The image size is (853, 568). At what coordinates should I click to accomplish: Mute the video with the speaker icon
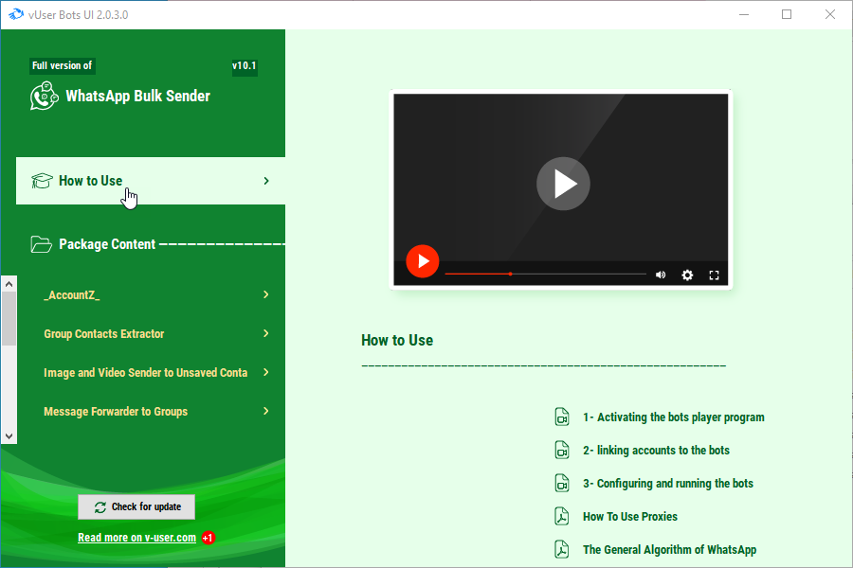pyautogui.click(x=661, y=275)
